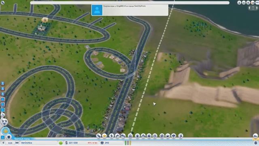259x146 pixels.
Task: Click the blue avatar in water purchase notification
Action: [x=97, y=10]
